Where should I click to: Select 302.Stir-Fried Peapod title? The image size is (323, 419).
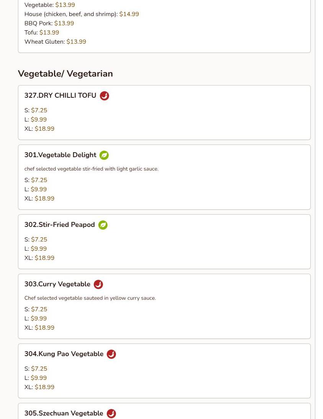coord(59,225)
